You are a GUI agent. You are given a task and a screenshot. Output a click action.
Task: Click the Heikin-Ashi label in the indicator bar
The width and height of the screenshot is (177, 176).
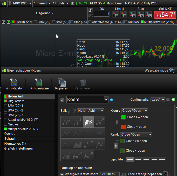click(x=24, y=22)
